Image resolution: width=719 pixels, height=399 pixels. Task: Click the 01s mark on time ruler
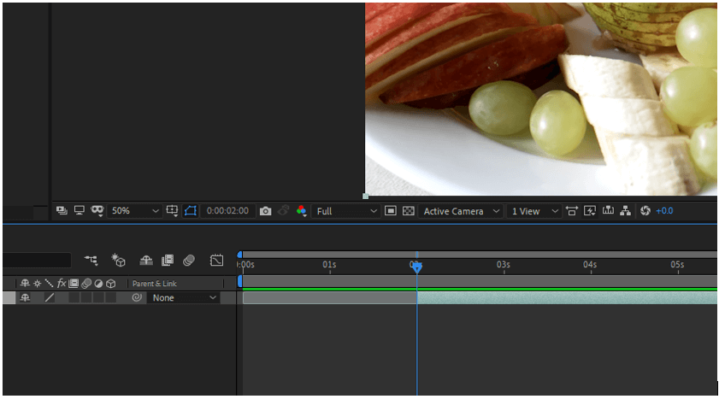329,265
